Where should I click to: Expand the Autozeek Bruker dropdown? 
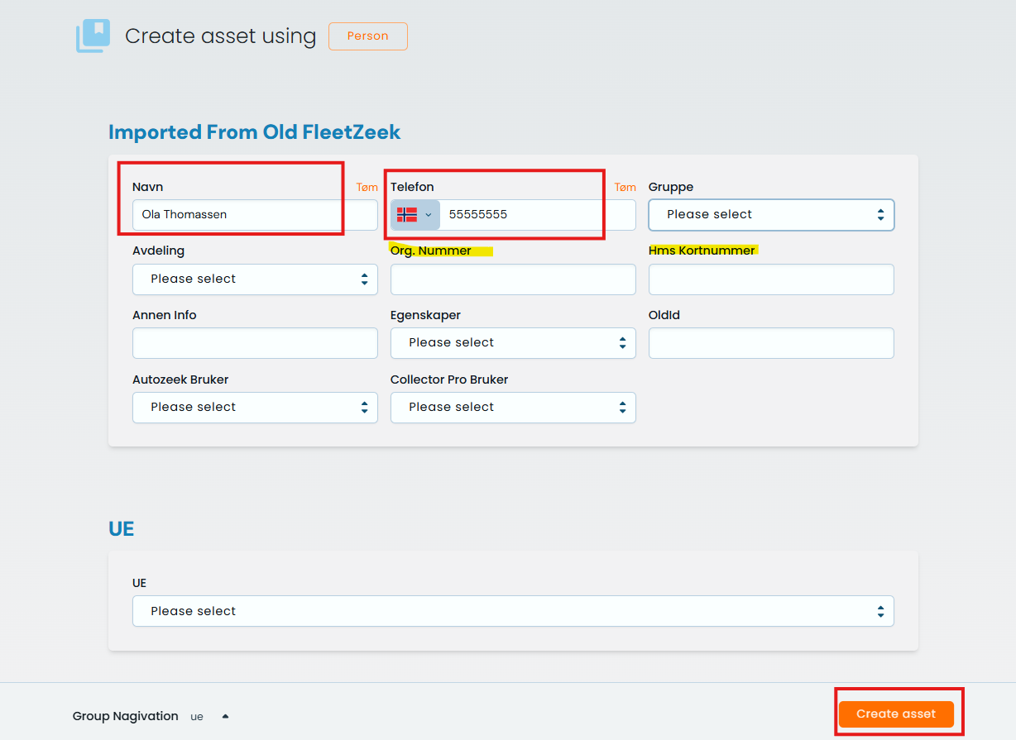(x=255, y=408)
